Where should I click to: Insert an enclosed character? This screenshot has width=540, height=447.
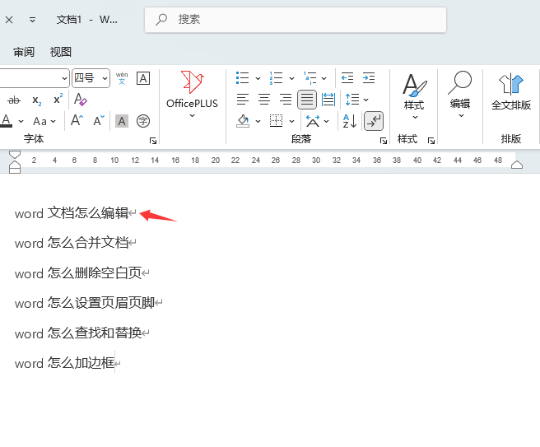pyautogui.click(x=143, y=121)
